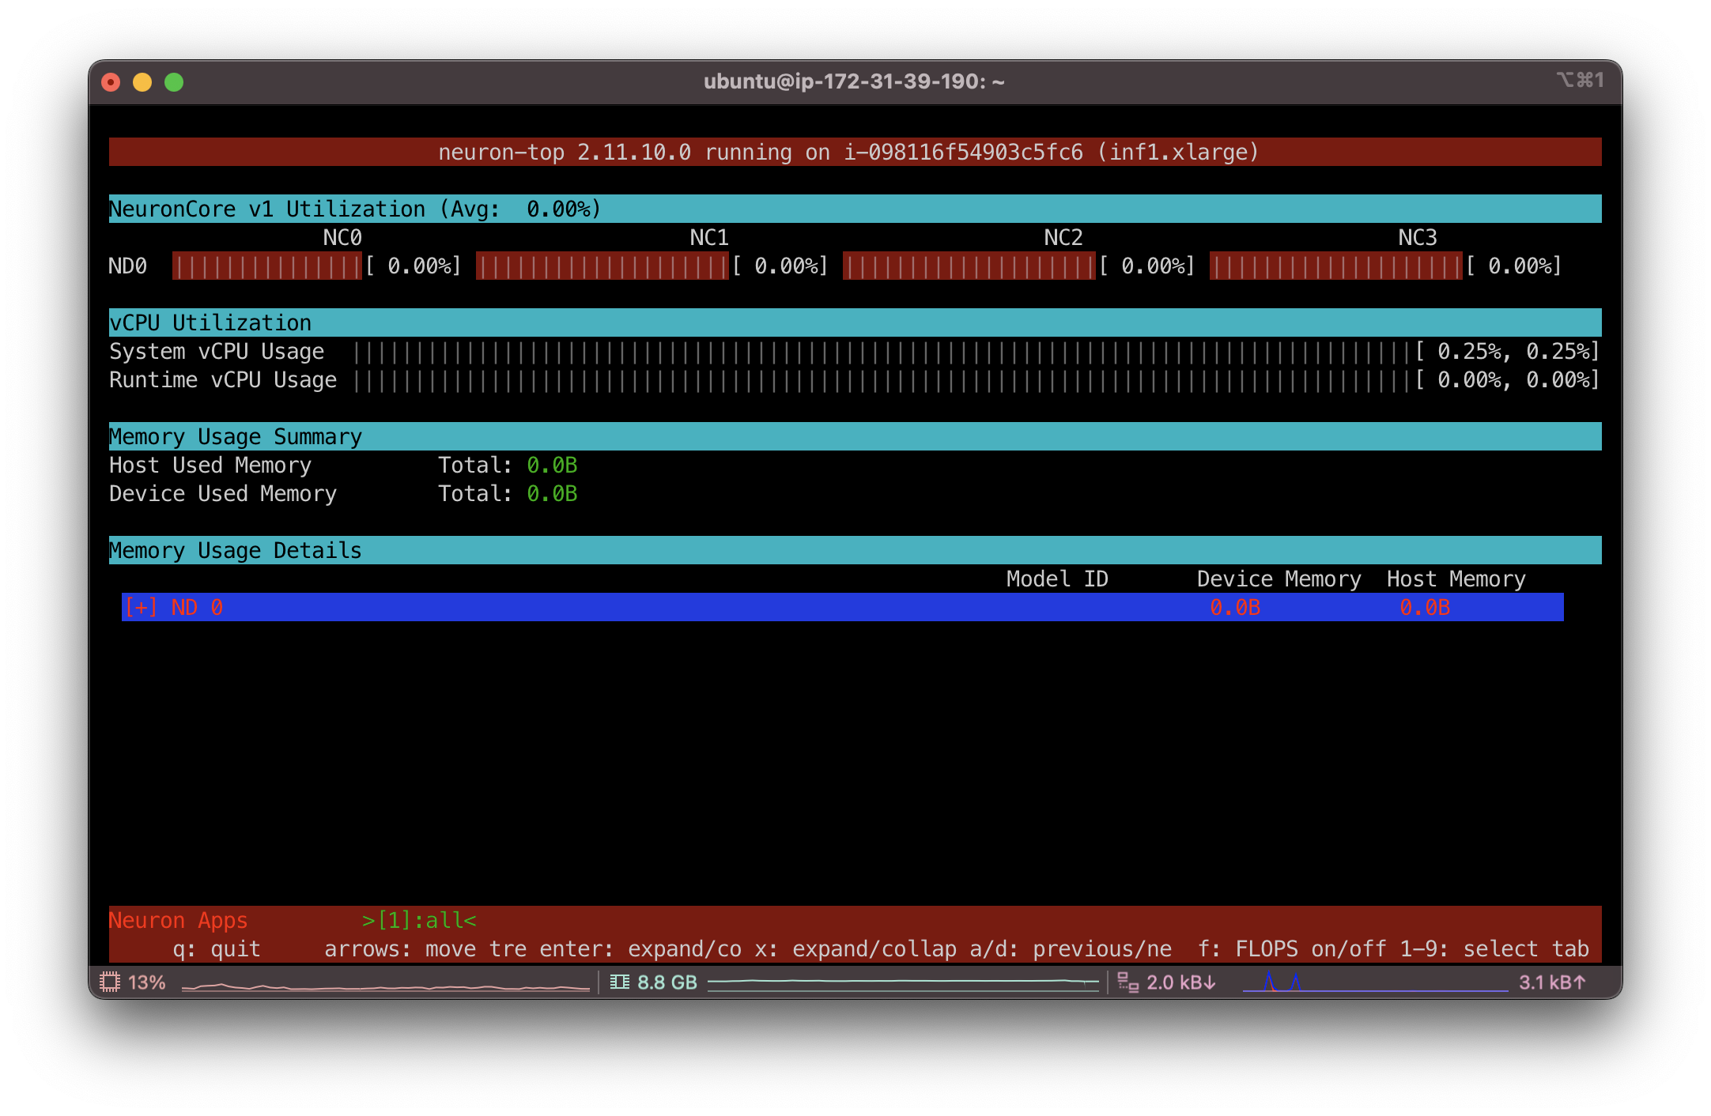Click the NC3 [ 0.00%] percentage
The image size is (1711, 1116).
coord(1513,266)
